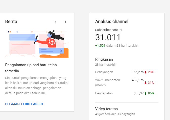Click the 165,2 rb views value

(x=138, y=72)
